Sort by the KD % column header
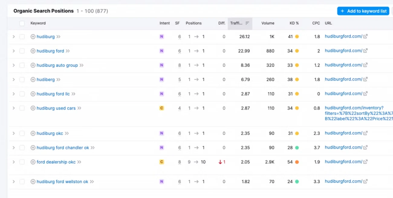This screenshot has height=198, width=393. point(294,23)
